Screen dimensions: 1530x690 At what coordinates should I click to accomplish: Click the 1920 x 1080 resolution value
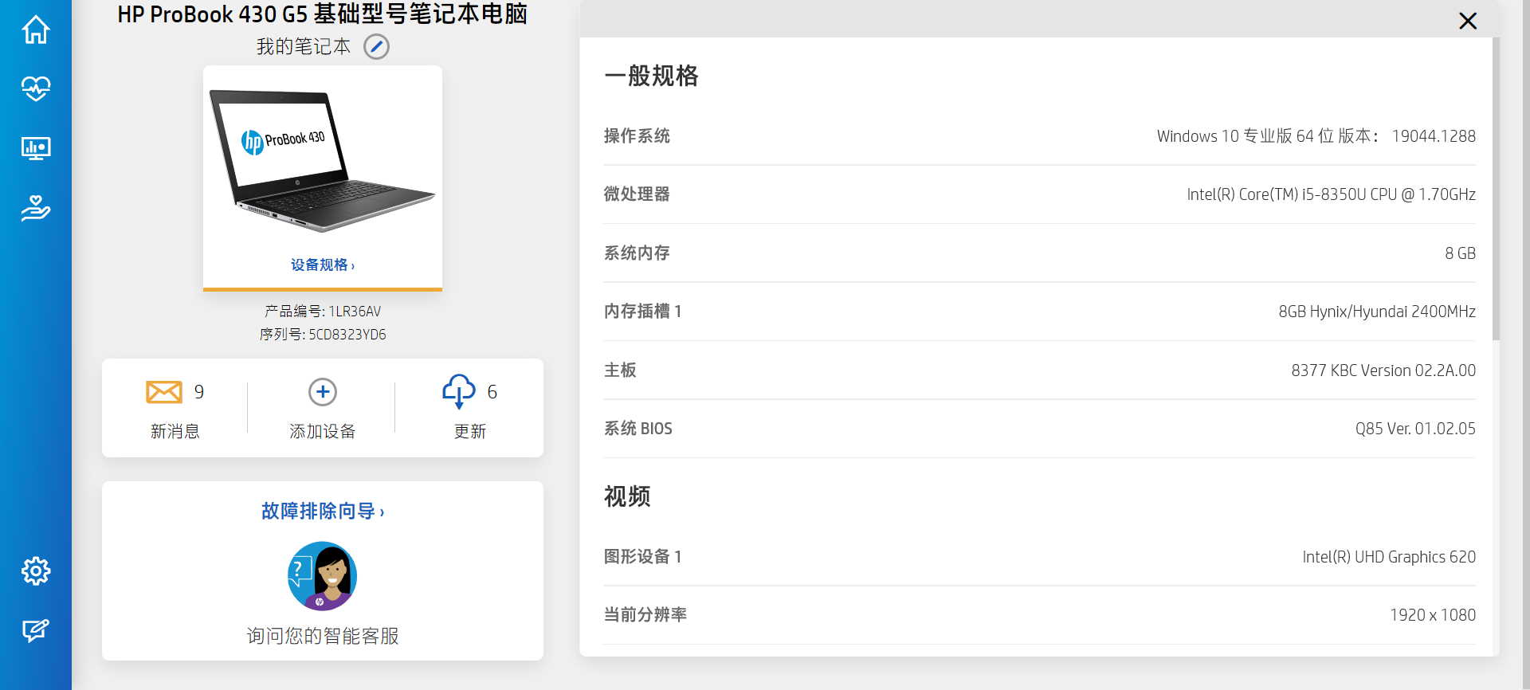point(1433,615)
